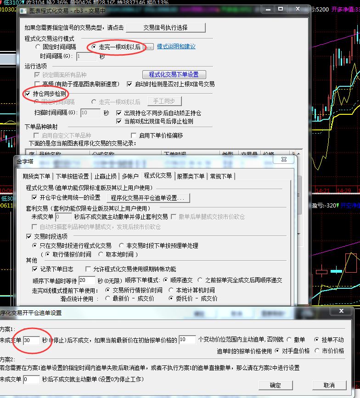Image resolution: width=360 pixels, height=398 pixels.
Task: Select 挂单不动 radio
Action: 316,340
